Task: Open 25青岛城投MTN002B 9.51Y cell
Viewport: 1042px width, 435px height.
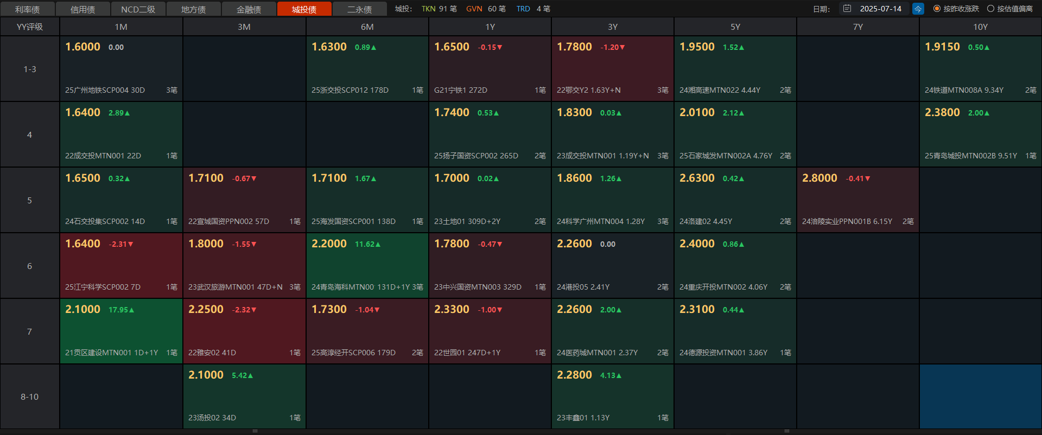Action: pos(980,135)
